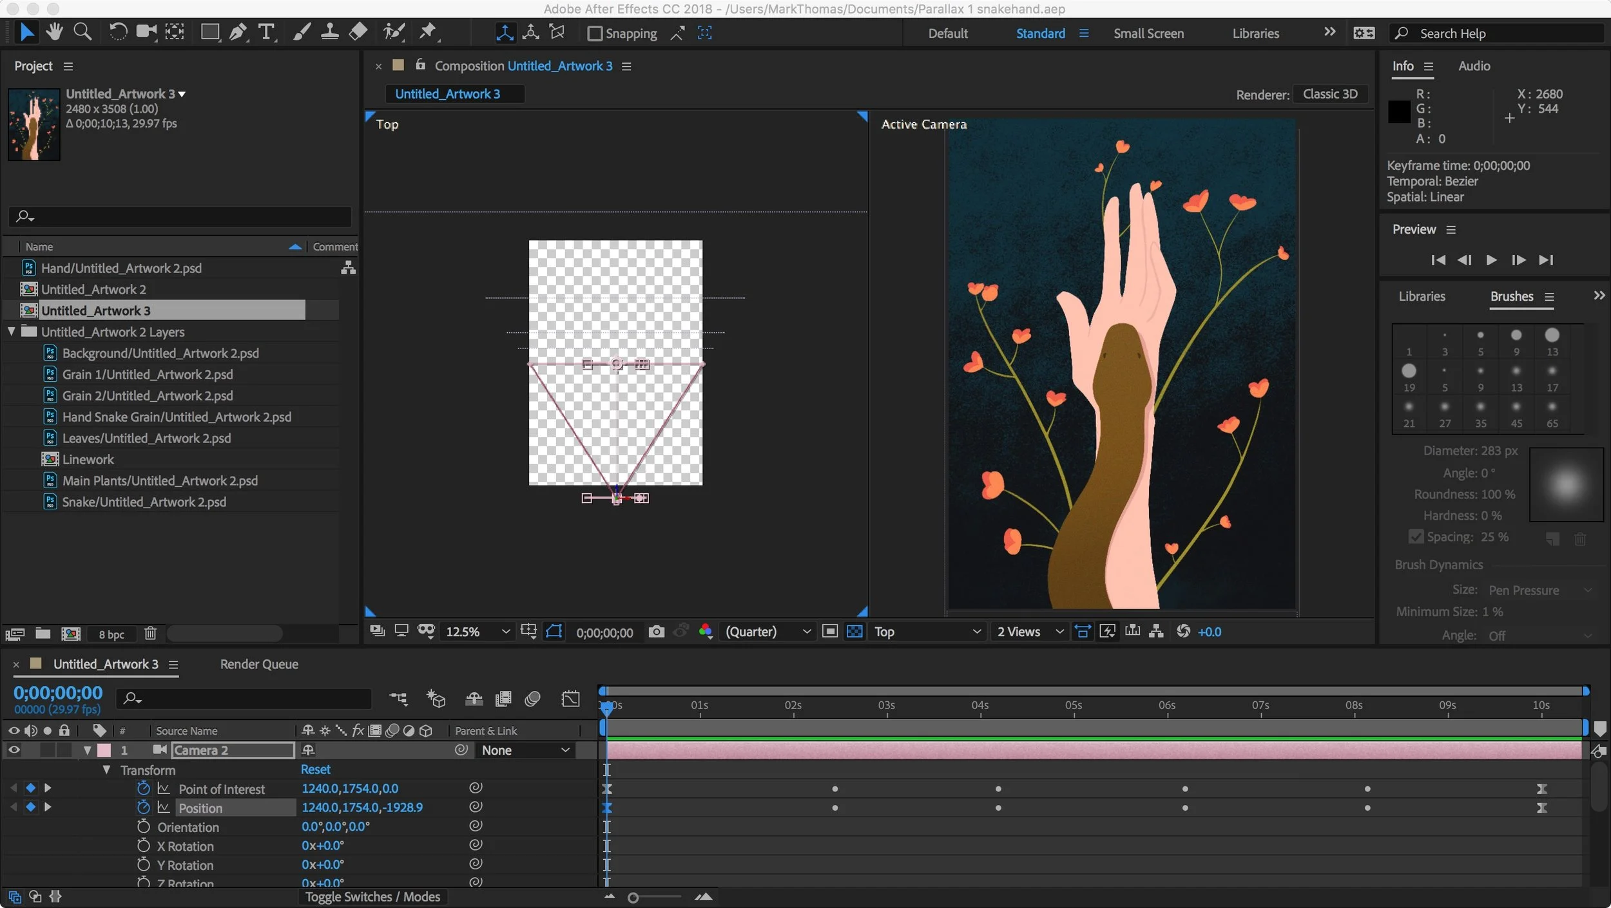Viewport: 1611px width, 908px height.
Task: Open the magnification 12.5% dropdown
Action: coord(478,632)
